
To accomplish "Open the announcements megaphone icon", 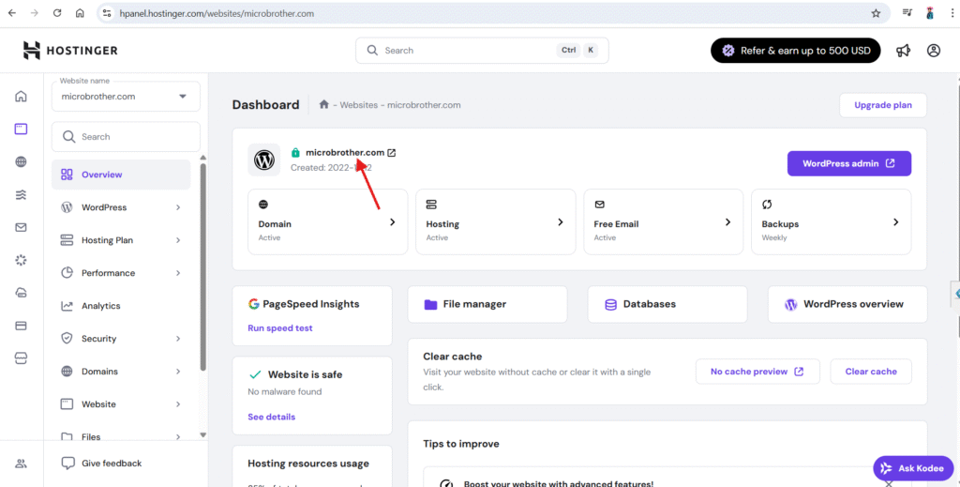I will pos(903,51).
